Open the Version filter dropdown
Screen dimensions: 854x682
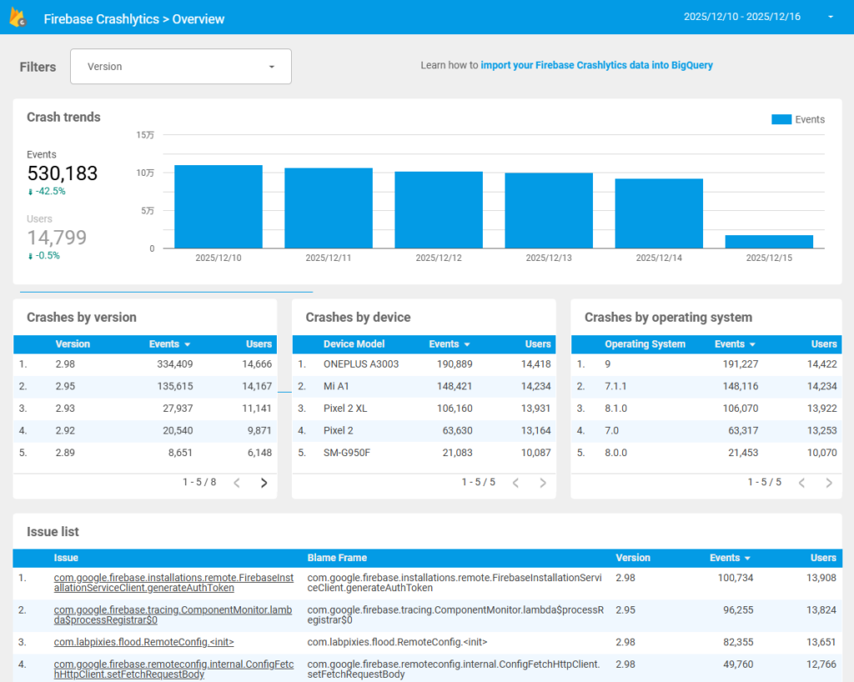point(181,67)
